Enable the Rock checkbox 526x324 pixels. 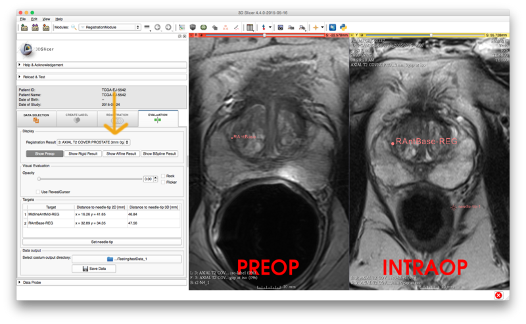tap(163, 176)
